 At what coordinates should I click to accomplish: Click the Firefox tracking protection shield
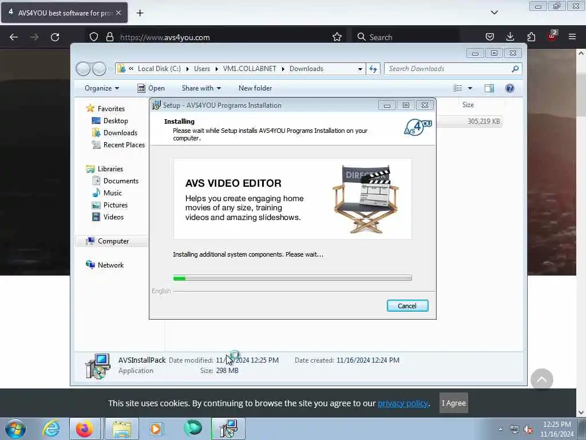[94, 37]
